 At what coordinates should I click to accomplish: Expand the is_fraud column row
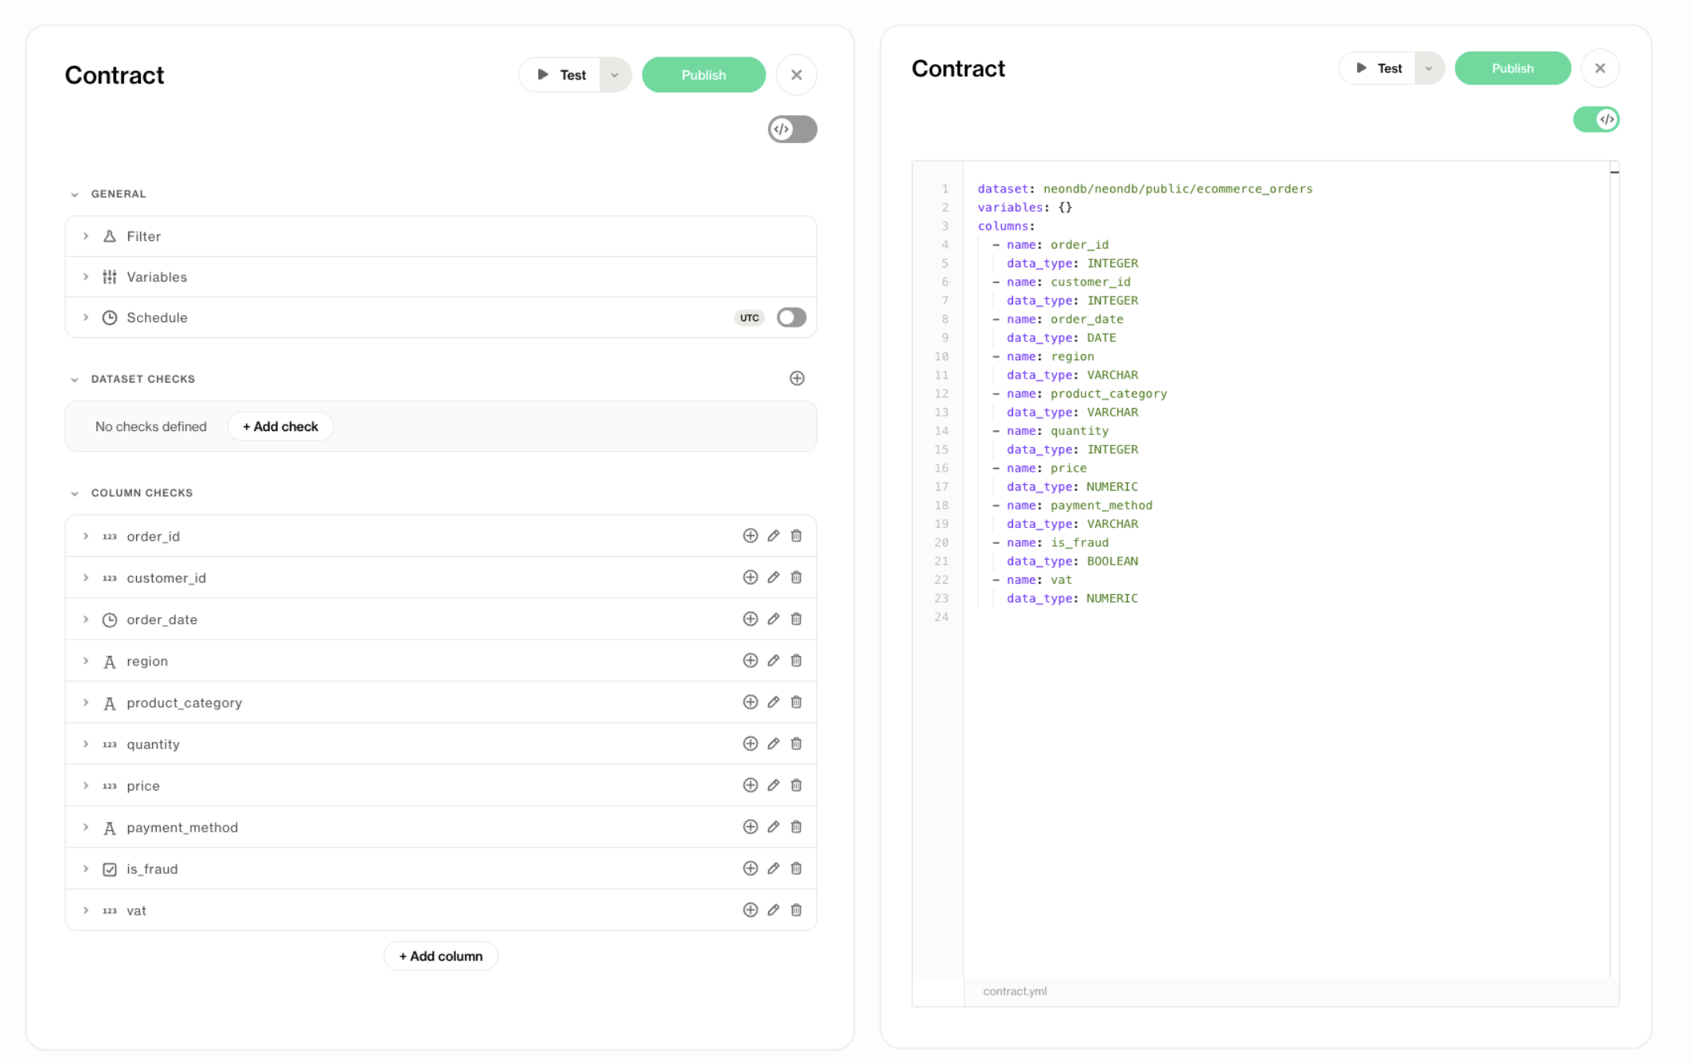86,868
